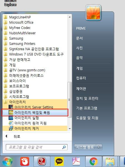Expand the NubisMultiViewer folder
Viewport: 125px width, 167px height.
pyautogui.click(x=22, y=33)
